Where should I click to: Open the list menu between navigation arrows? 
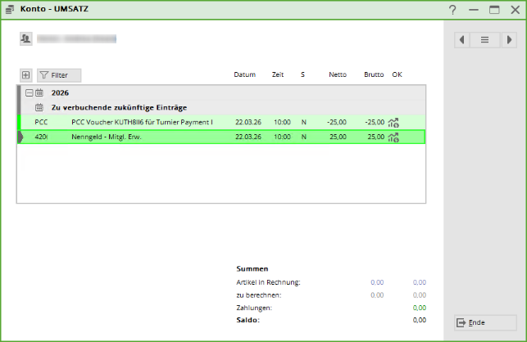click(x=484, y=39)
